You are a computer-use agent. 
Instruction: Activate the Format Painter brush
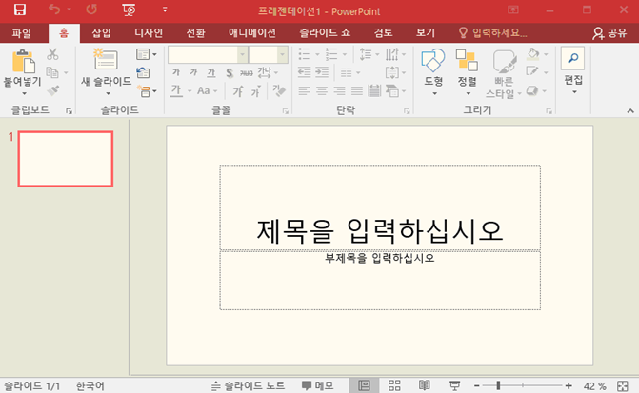(53, 90)
